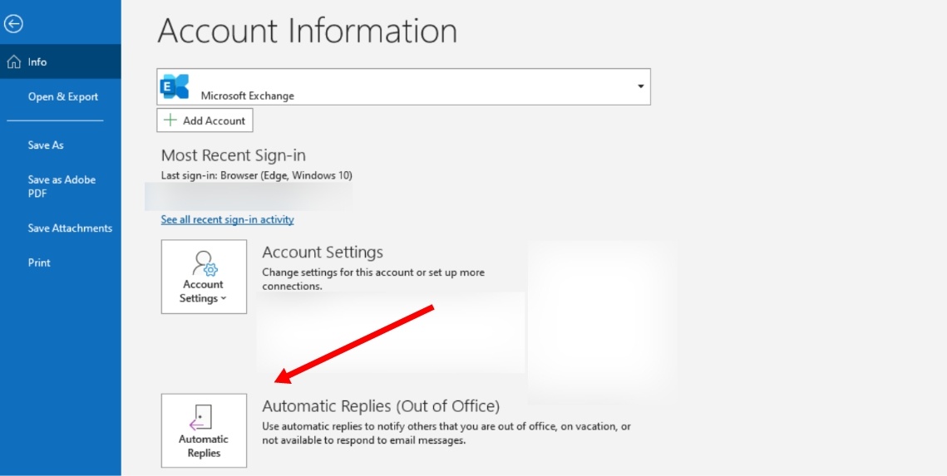Screen dimensions: 947x476
Task: Expand the account selector dropdown arrow
Action: tap(640, 86)
